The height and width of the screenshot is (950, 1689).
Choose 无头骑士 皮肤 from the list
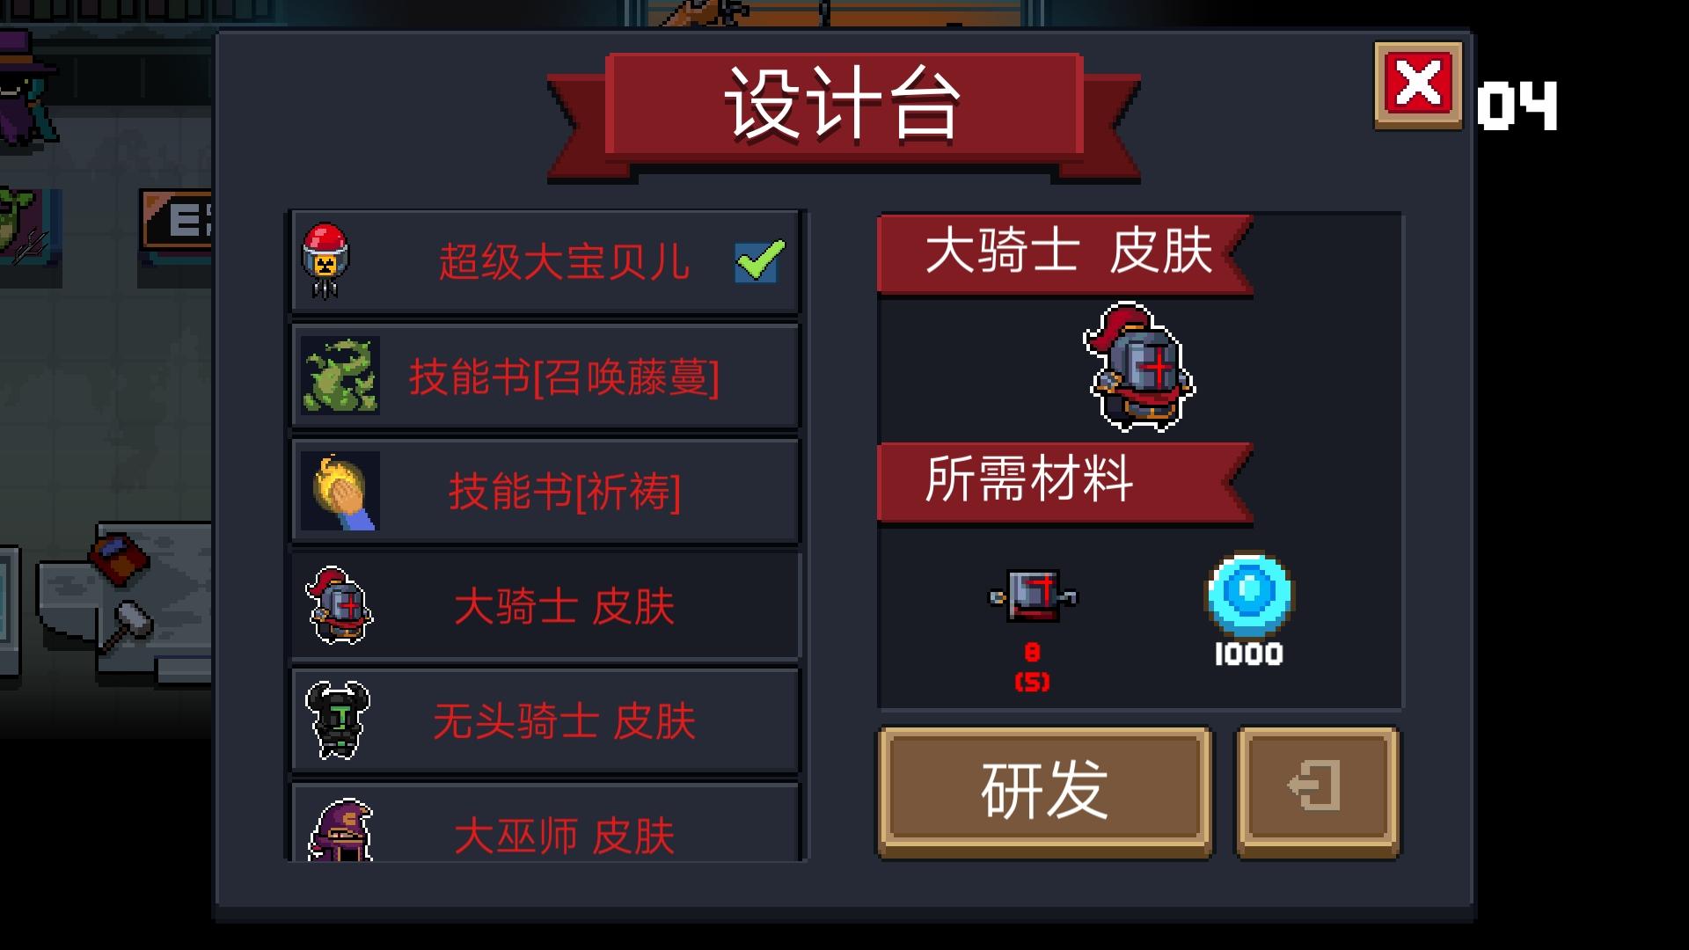(545, 720)
